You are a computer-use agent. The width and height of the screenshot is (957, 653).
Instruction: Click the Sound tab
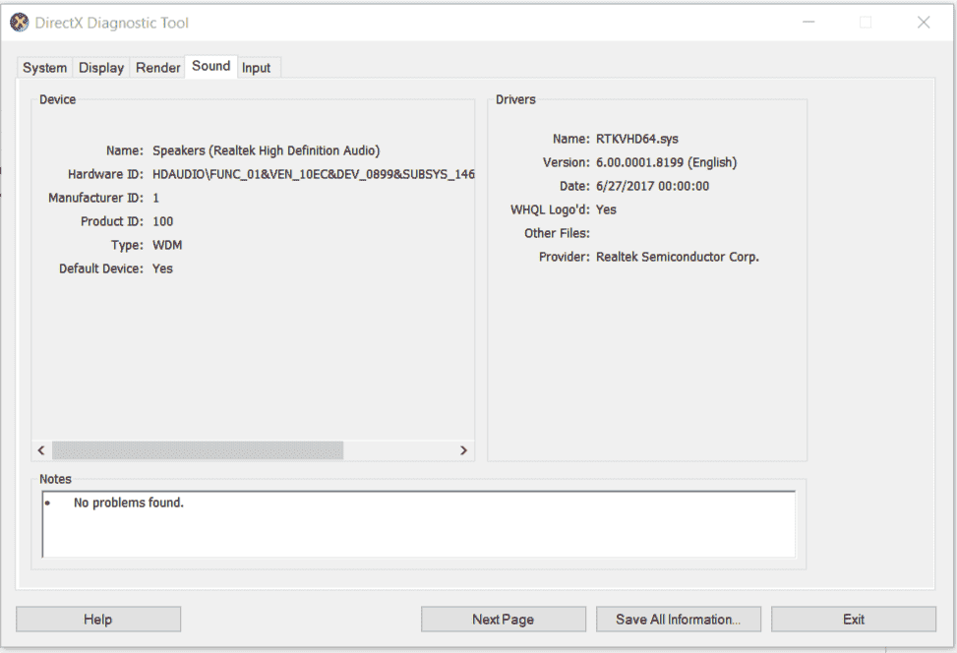211,66
